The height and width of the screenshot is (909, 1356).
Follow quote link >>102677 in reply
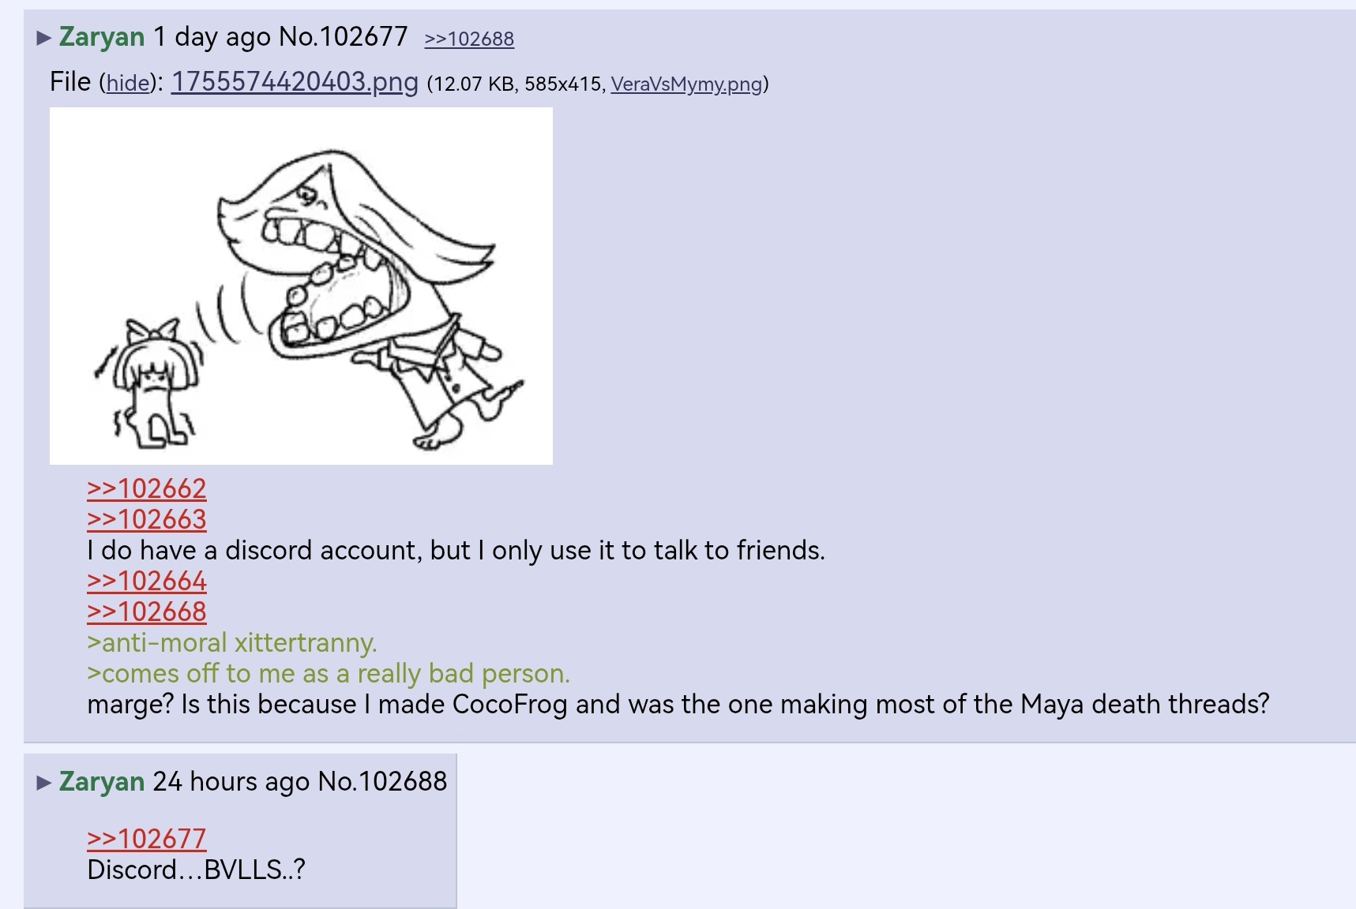tap(147, 839)
